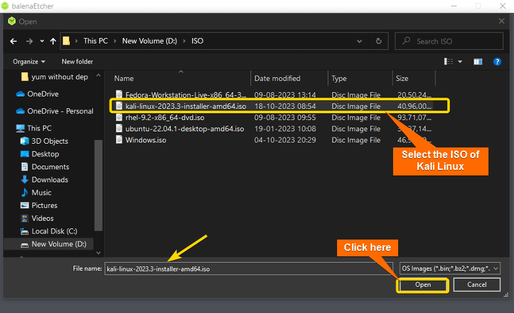Sort files by Type column
This screenshot has height=313, width=514.
[339, 78]
